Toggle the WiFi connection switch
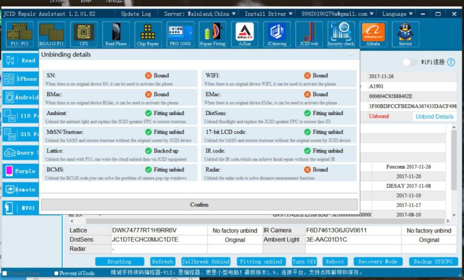This screenshot has width=464, height=280. [410, 62]
